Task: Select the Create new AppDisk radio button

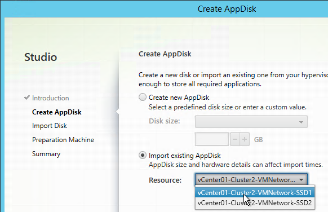Action: point(143,98)
